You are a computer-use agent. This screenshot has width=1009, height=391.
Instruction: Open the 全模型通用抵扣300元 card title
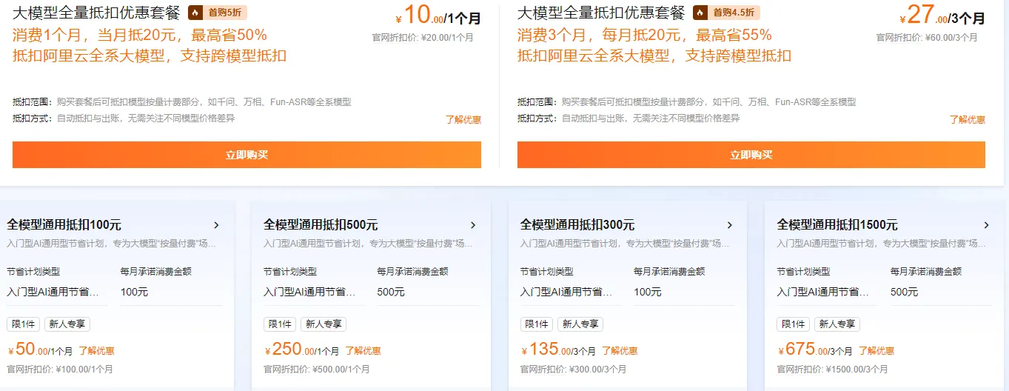[577, 225]
